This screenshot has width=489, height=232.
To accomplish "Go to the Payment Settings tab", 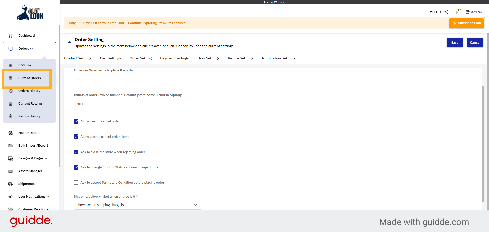I will click(x=174, y=58).
